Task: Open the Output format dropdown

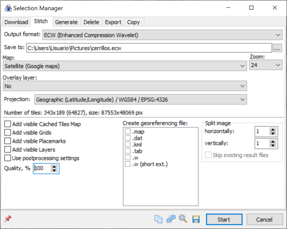Action: 163,35
